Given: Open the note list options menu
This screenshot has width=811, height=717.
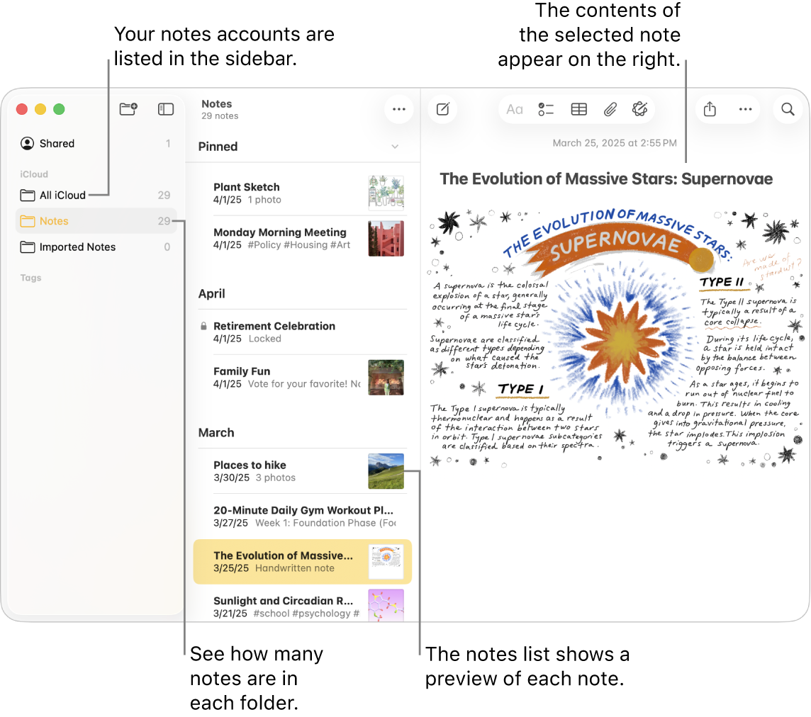Looking at the screenshot, I should coord(398,109).
